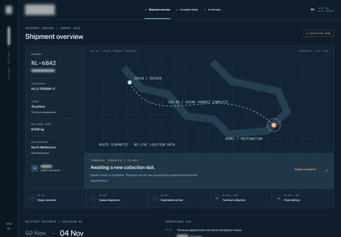This screenshot has height=237, width=341.
Task: Click the North Melbourne destination text
Action: click(x=43, y=147)
